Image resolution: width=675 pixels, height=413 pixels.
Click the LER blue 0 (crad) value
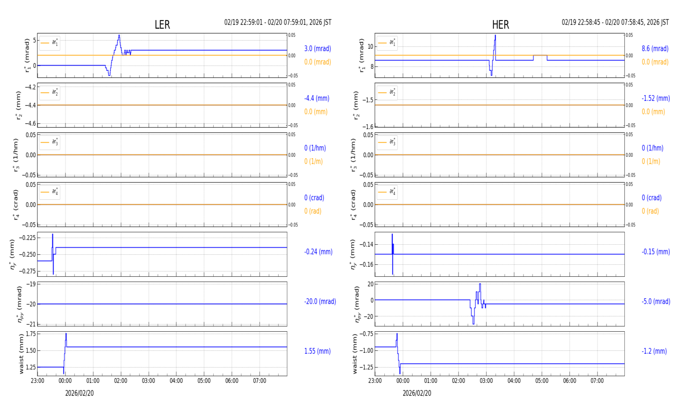(314, 198)
